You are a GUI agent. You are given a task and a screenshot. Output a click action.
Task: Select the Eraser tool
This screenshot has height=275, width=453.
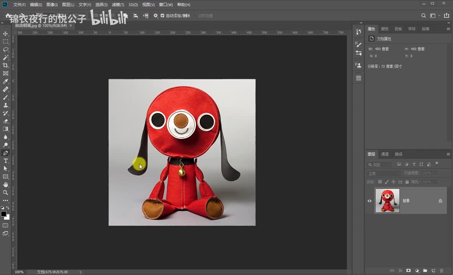click(5, 121)
